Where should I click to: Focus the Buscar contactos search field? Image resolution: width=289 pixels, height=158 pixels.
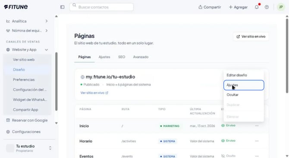(101, 7)
